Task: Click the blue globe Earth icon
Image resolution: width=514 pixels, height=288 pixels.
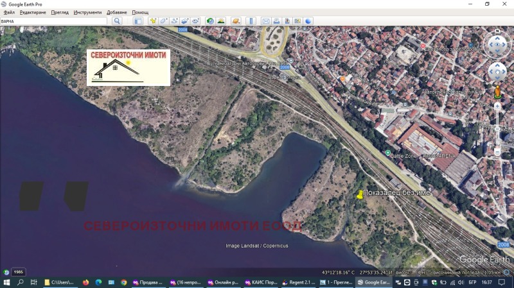Action: tap(308, 21)
